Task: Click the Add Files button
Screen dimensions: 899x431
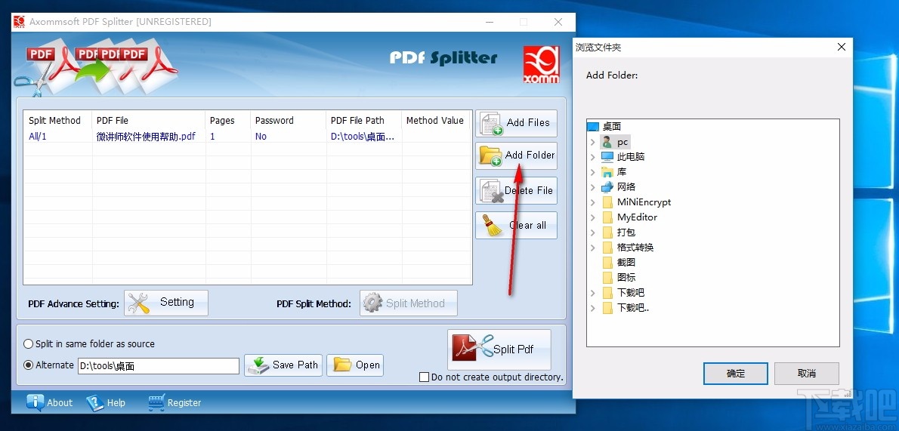Action: coord(516,123)
